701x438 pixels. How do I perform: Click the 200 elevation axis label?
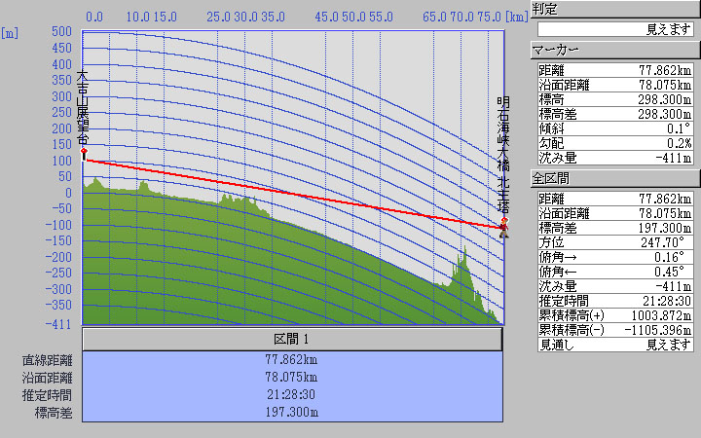[x=61, y=128]
